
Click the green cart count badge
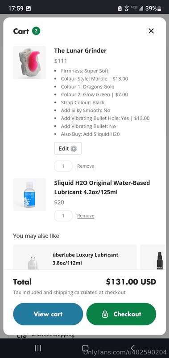(x=36, y=31)
